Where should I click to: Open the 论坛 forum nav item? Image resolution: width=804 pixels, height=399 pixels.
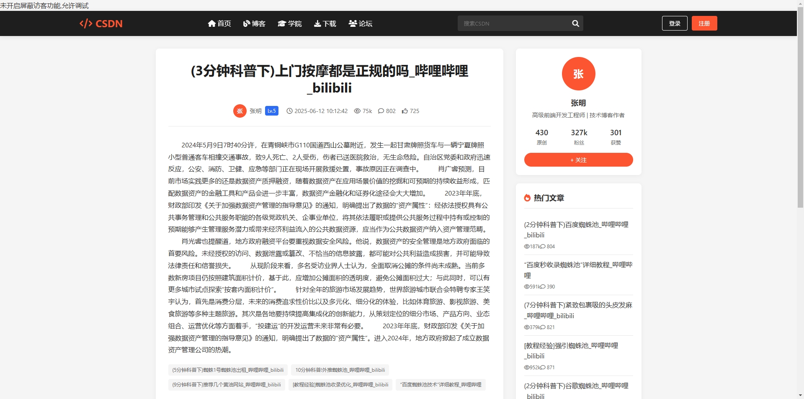(361, 23)
